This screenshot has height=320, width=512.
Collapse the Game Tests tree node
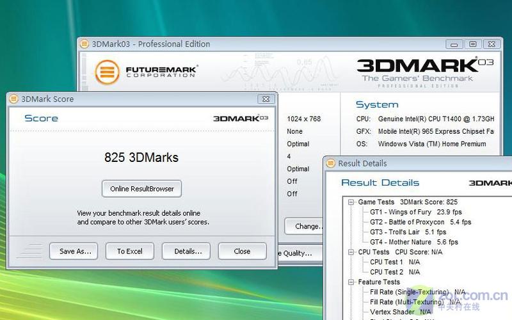click(351, 202)
